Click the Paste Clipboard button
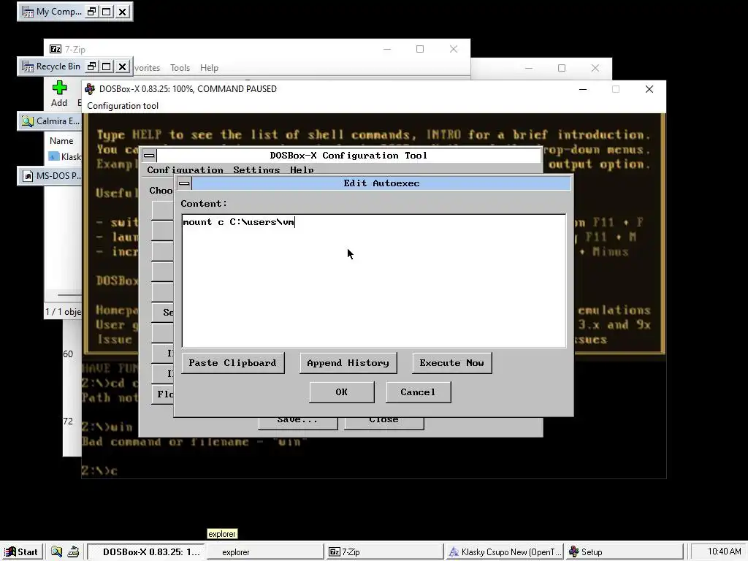748x561 pixels. point(233,363)
